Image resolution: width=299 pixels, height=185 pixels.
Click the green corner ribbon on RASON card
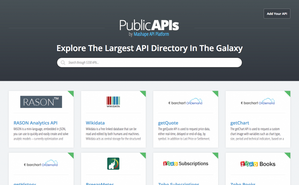(71, 93)
